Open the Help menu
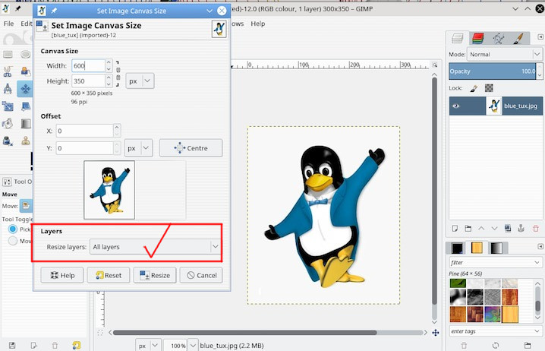 [x=258, y=24]
